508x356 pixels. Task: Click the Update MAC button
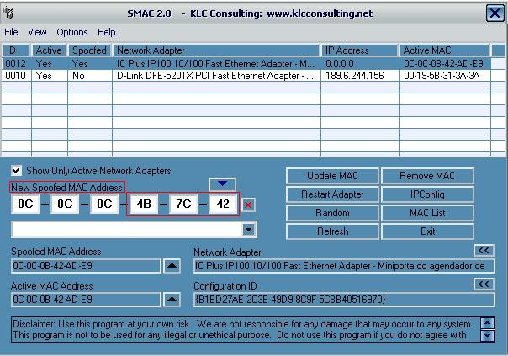point(332,176)
